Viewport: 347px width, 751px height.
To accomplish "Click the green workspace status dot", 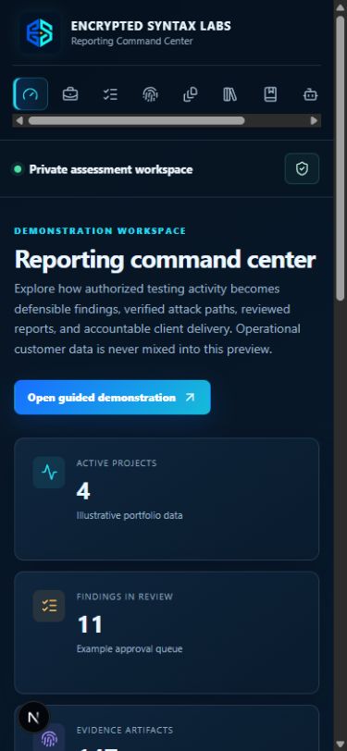I will pos(19,169).
